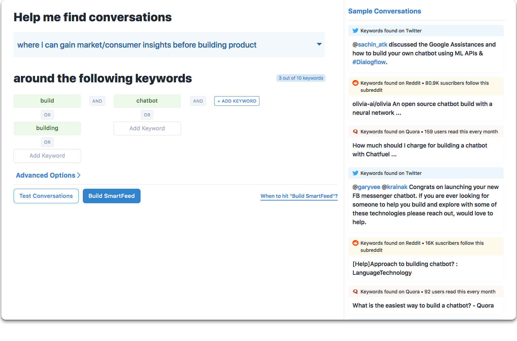Select the 'building' keyword chip
This screenshot has height=341, width=517.
click(47, 128)
